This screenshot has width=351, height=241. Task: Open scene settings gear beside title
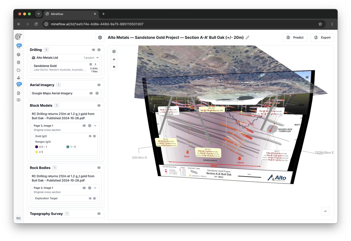[x=100, y=37]
